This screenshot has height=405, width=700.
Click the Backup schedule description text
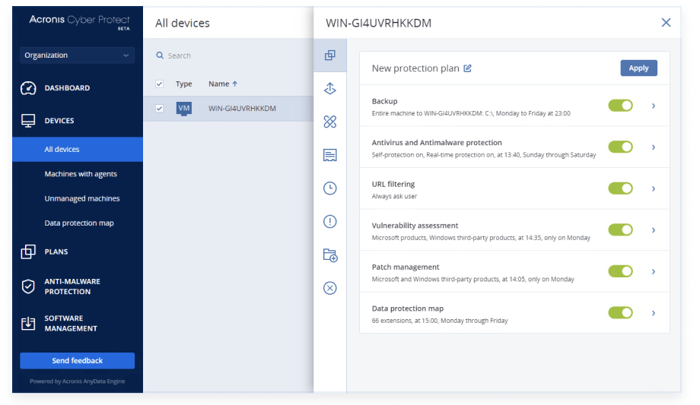(471, 113)
